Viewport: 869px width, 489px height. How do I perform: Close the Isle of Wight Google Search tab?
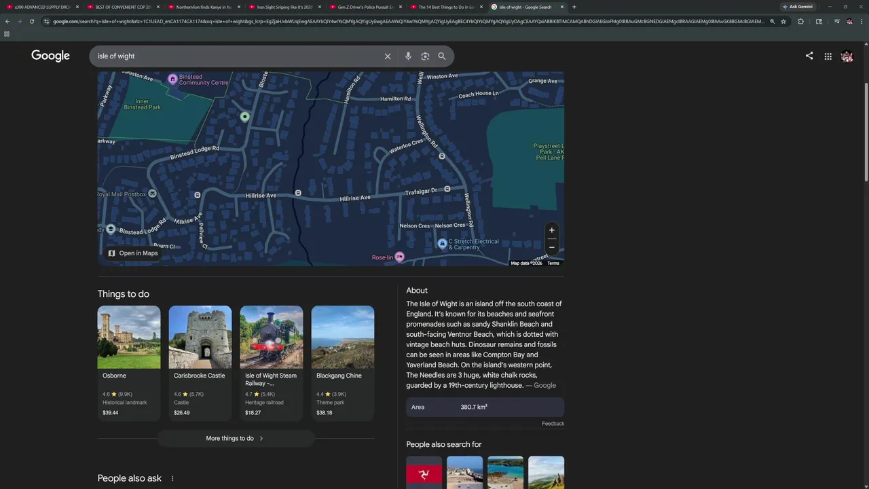(x=561, y=7)
